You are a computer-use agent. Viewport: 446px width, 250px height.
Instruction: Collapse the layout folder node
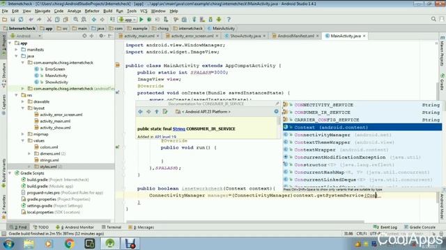tap(23, 108)
